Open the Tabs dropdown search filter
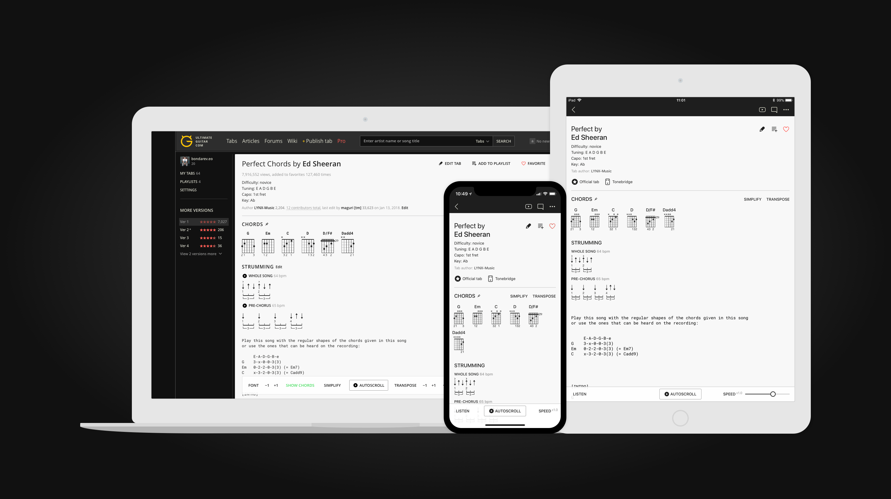Viewport: 891px width, 499px height. tap(482, 141)
